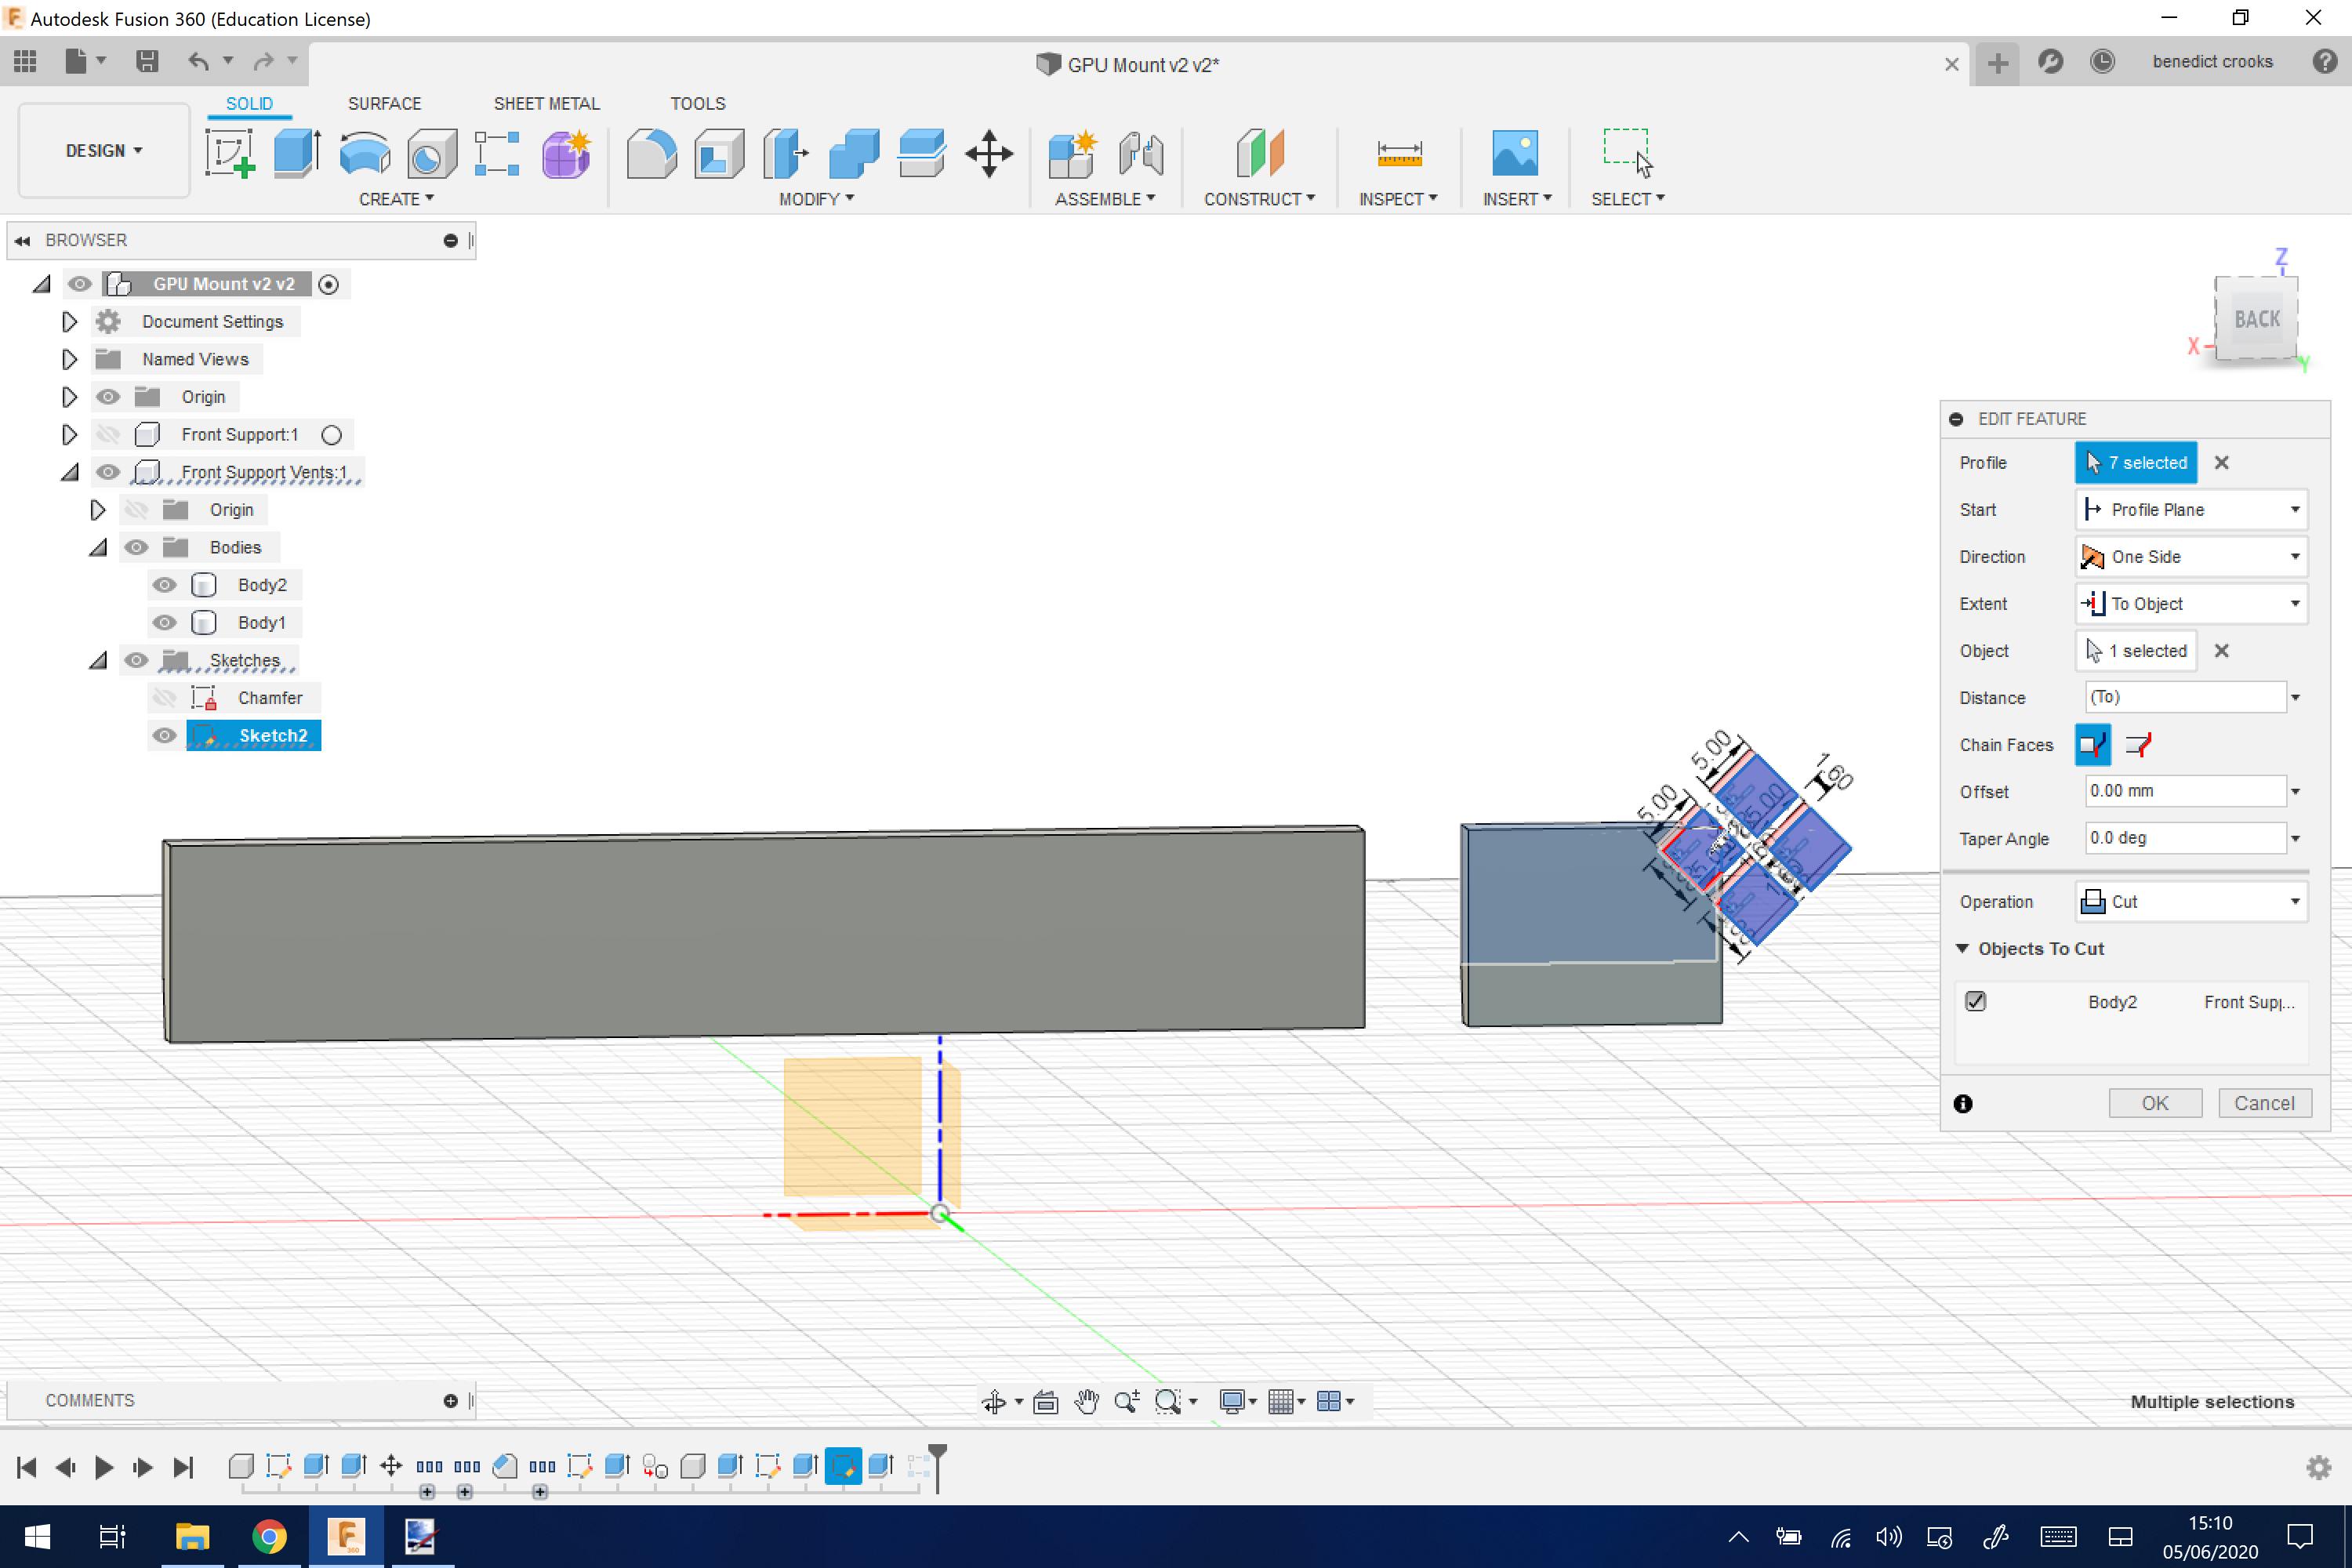Select the Press Pull tool
2352x1568 pixels.
coord(786,154)
